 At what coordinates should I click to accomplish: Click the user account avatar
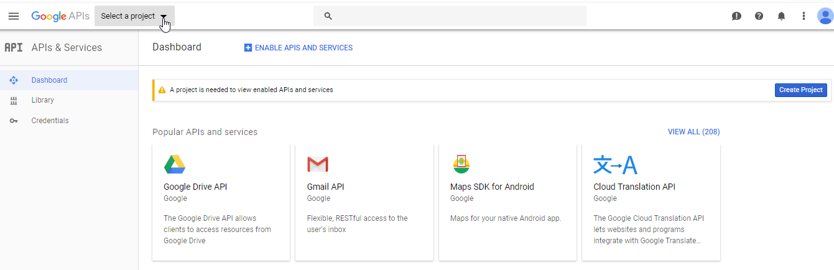[x=825, y=16]
